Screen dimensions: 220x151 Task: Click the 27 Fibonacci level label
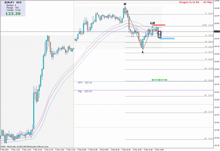[x=209, y=13]
